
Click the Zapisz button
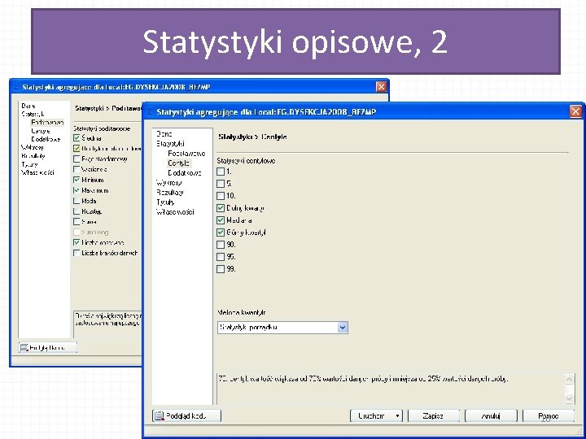point(434,416)
